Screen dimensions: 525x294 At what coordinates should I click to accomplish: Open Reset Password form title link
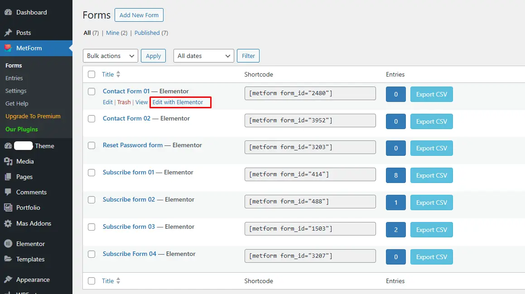(133, 145)
